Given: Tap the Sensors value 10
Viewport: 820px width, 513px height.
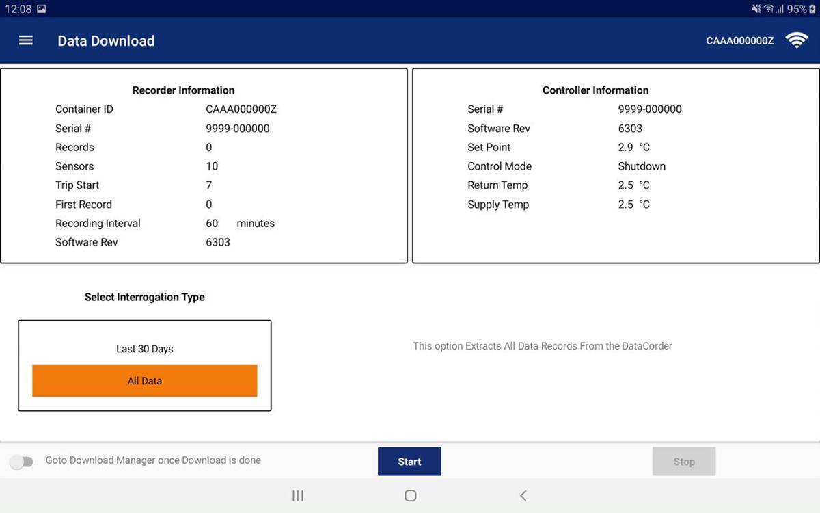Looking at the screenshot, I should (212, 166).
